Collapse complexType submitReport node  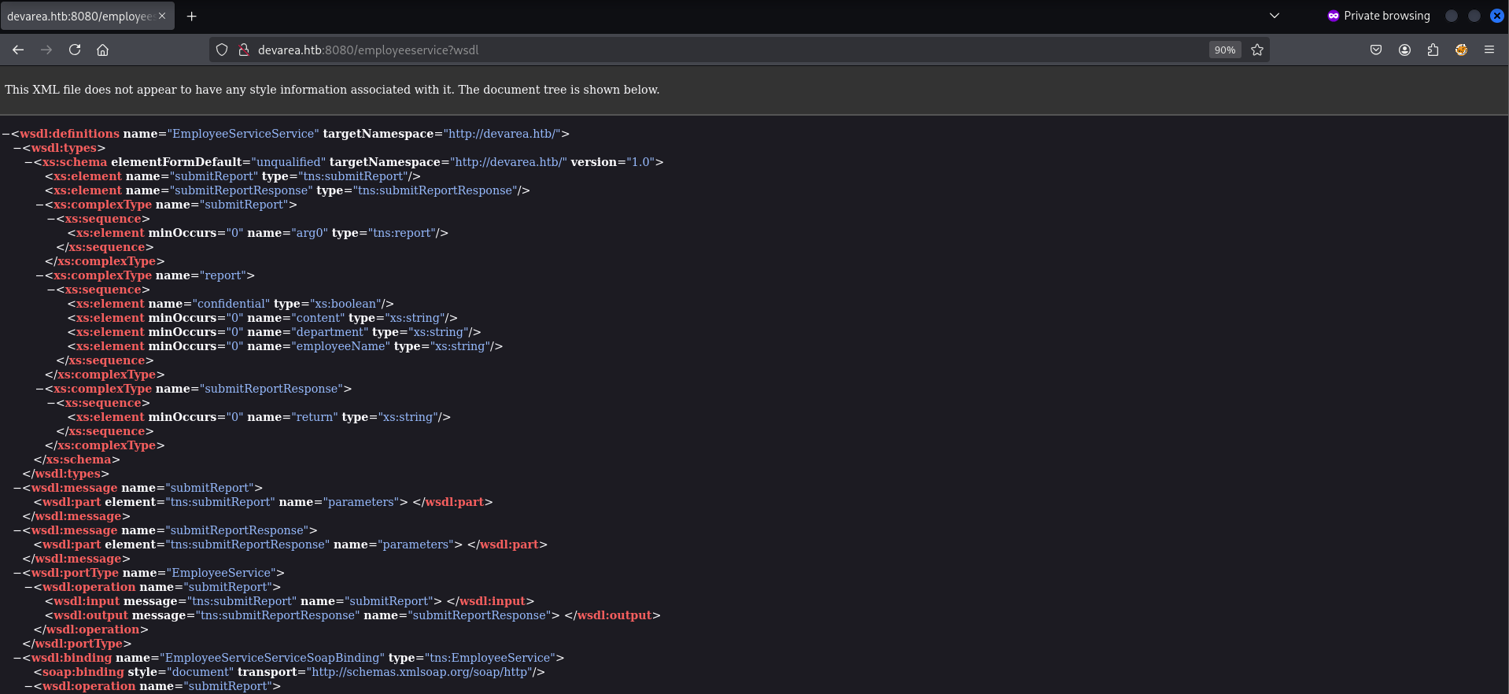tap(39, 205)
